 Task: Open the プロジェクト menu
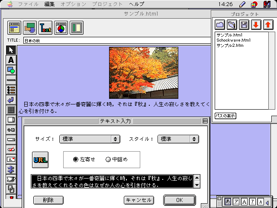(108, 4)
